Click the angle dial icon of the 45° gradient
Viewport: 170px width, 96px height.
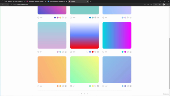(x=71, y=86)
